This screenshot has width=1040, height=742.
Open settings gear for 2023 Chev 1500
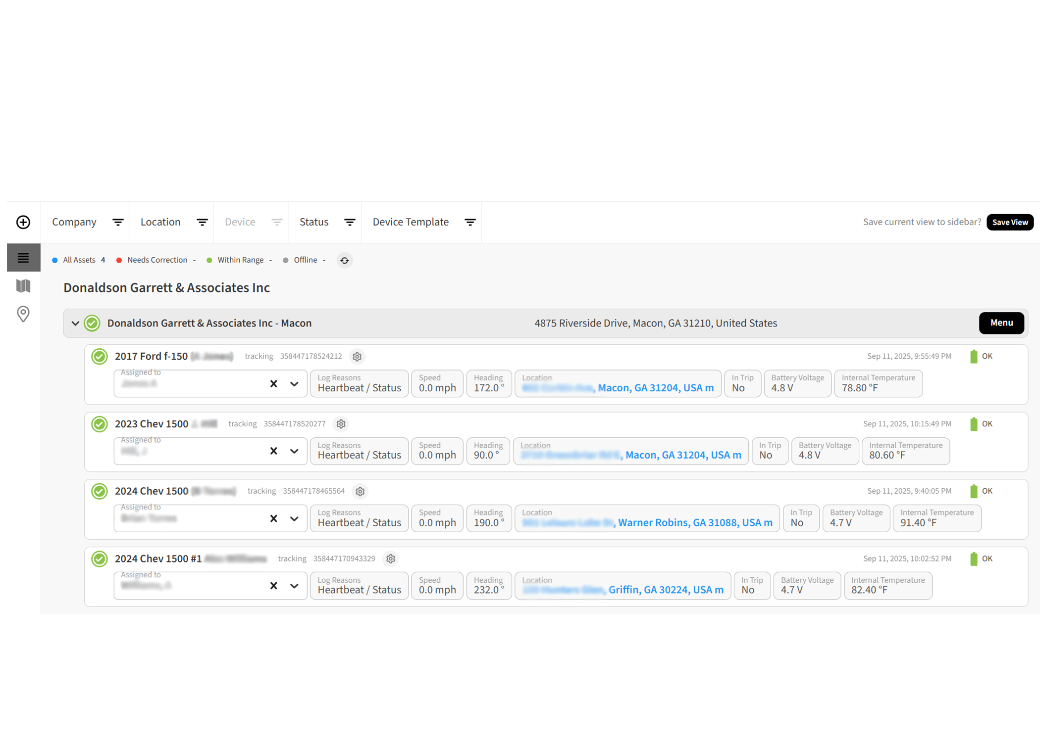[341, 424]
